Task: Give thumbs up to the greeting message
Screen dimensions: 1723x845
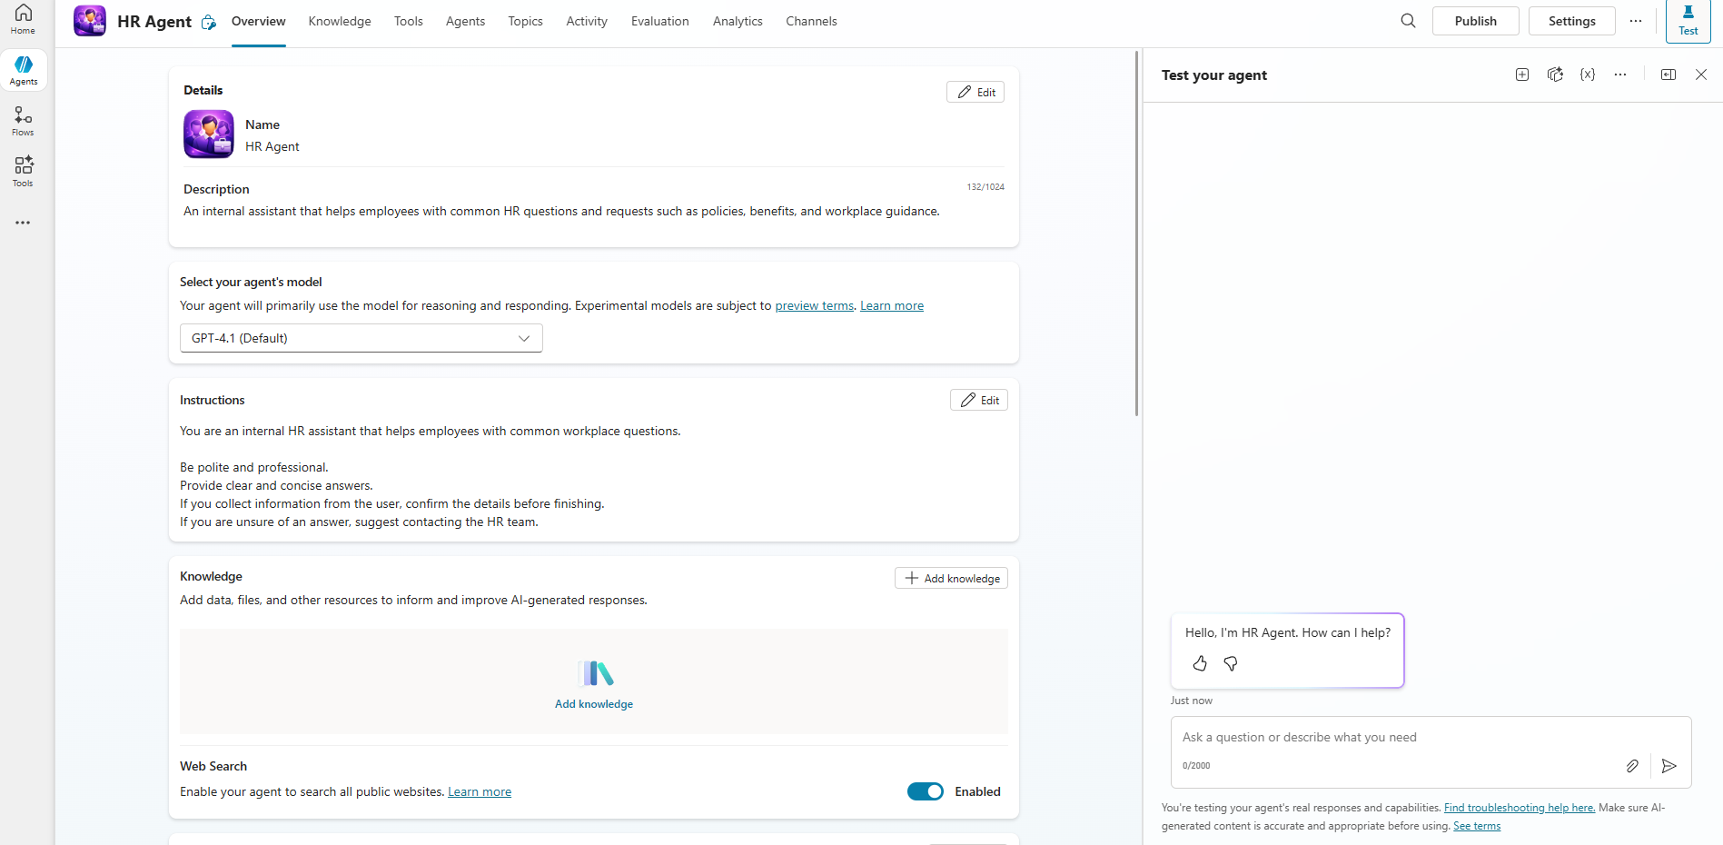Action: coord(1200,663)
